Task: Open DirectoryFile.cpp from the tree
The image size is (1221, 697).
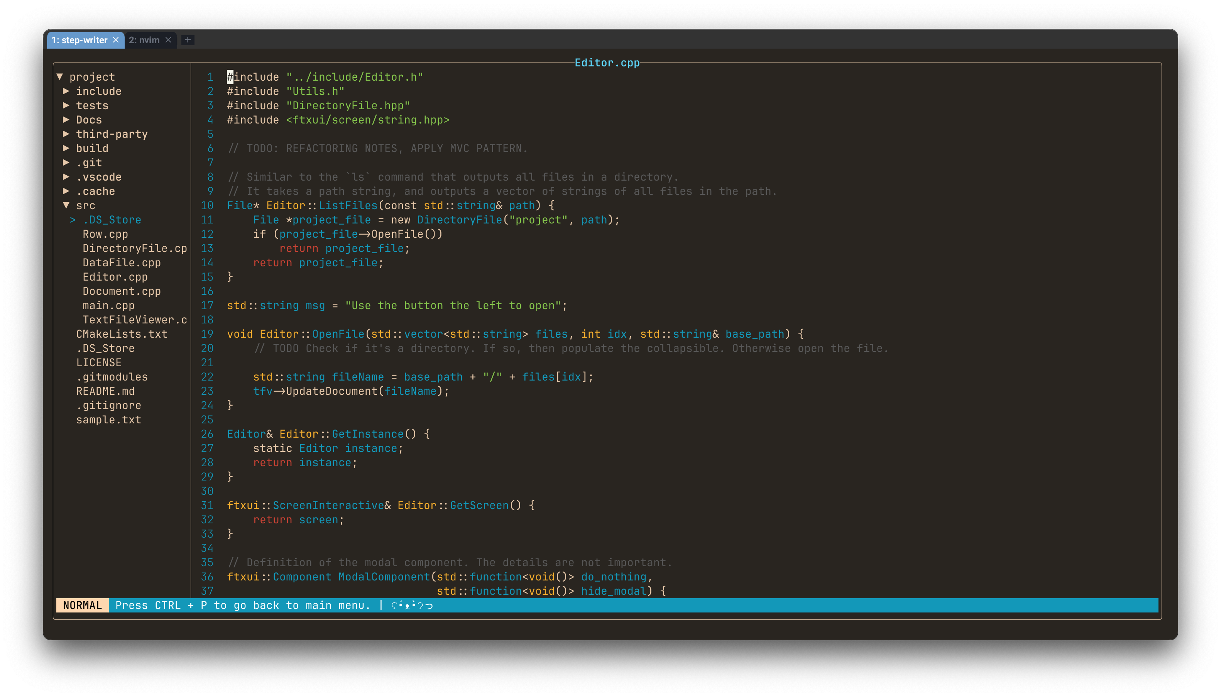Action: (135, 249)
